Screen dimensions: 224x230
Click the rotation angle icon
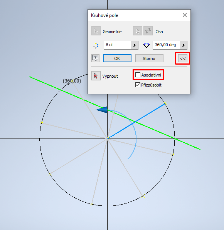(147, 45)
